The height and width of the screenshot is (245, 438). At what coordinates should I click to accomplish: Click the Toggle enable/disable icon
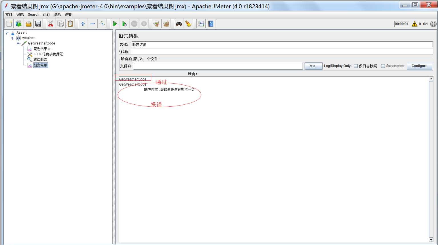[x=102, y=24]
